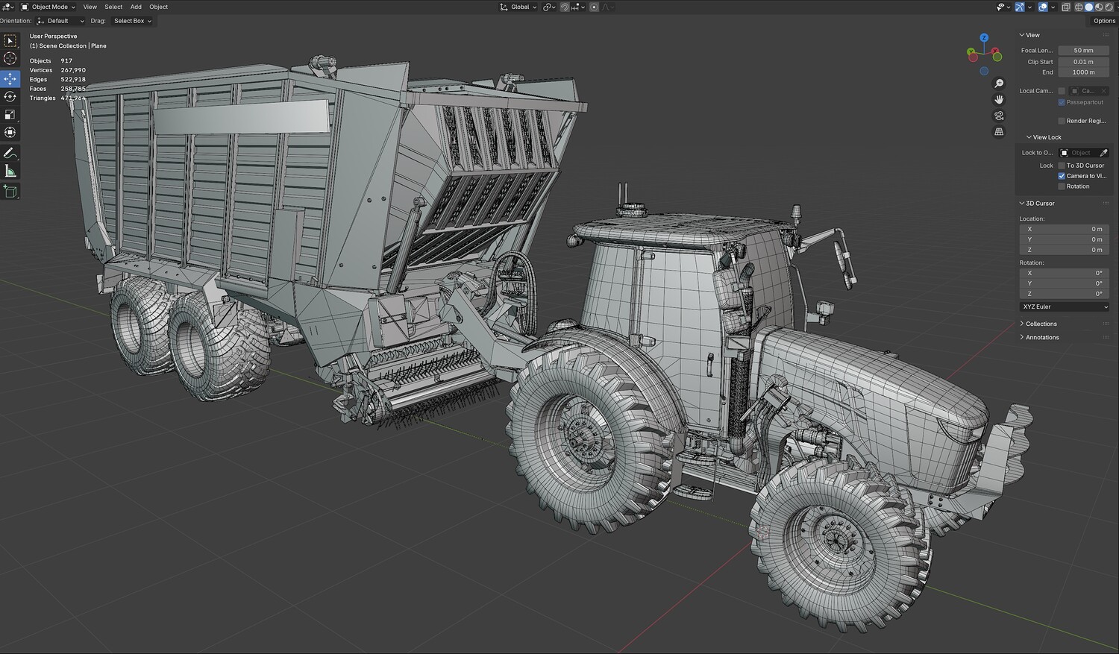Image resolution: width=1119 pixels, height=654 pixels.
Task: Enable the Rotation lock checkbox
Action: click(x=1062, y=186)
